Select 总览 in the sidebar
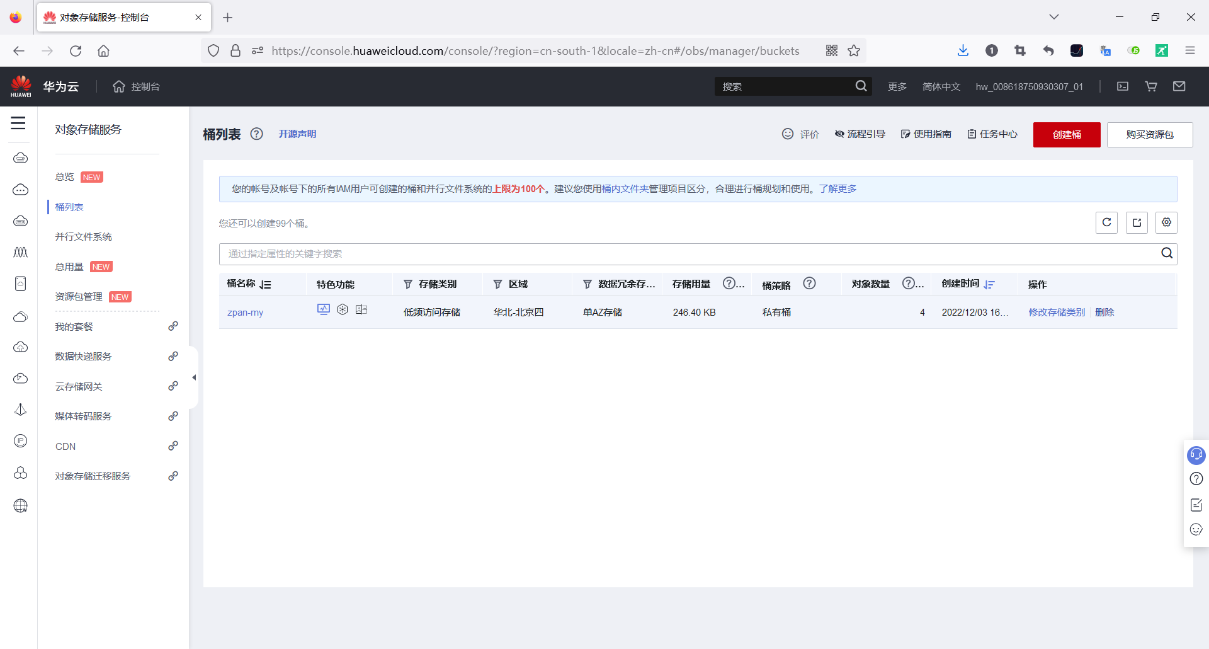The height and width of the screenshot is (649, 1209). pos(65,177)
